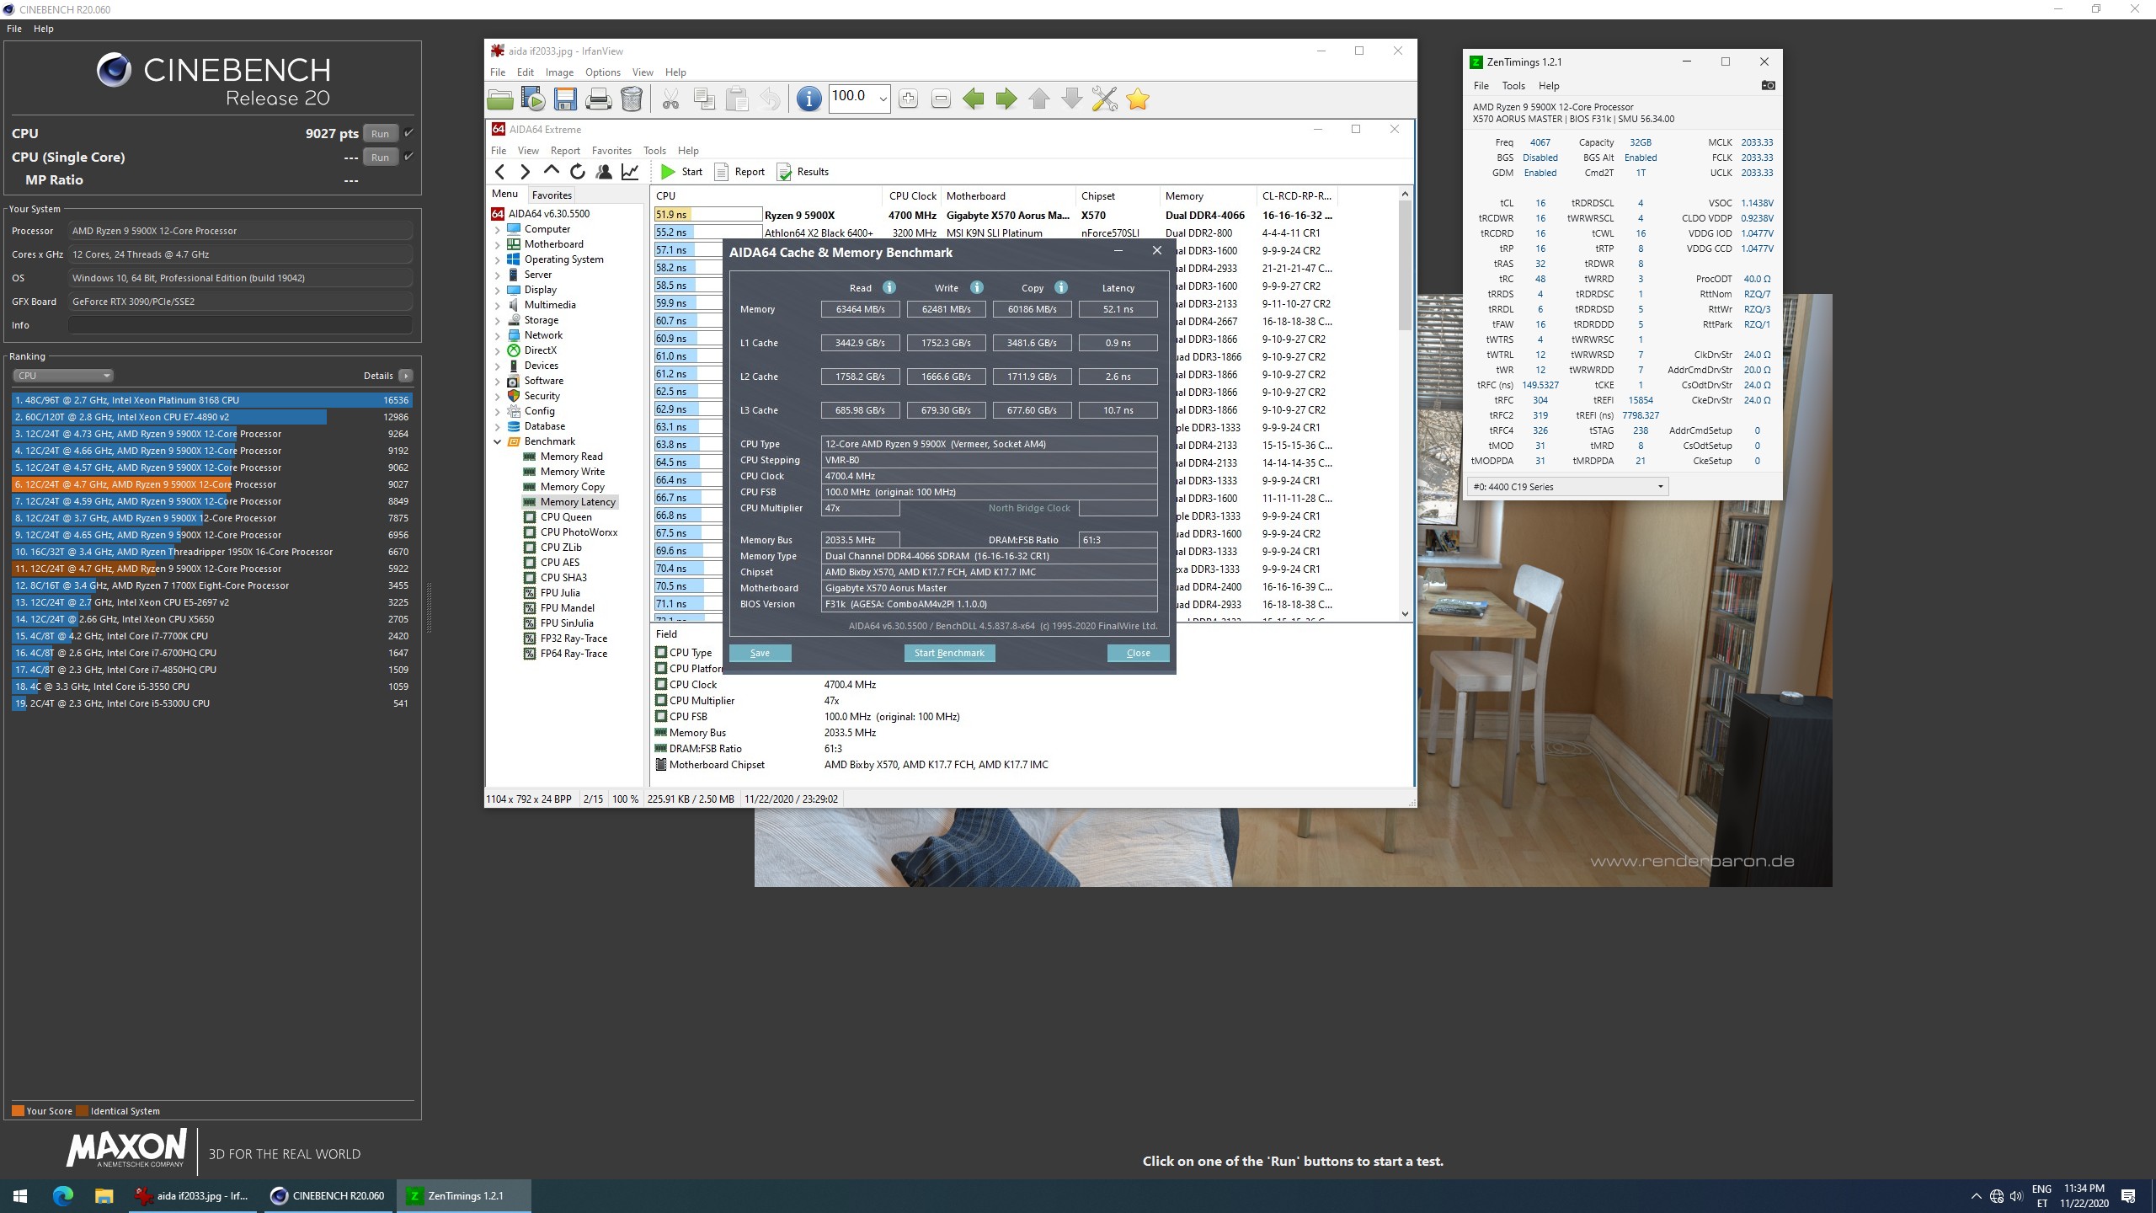2156x1213 pixels.
Task: Open IrfanView zoom percentage dropdown
Action: click(883, 99)
